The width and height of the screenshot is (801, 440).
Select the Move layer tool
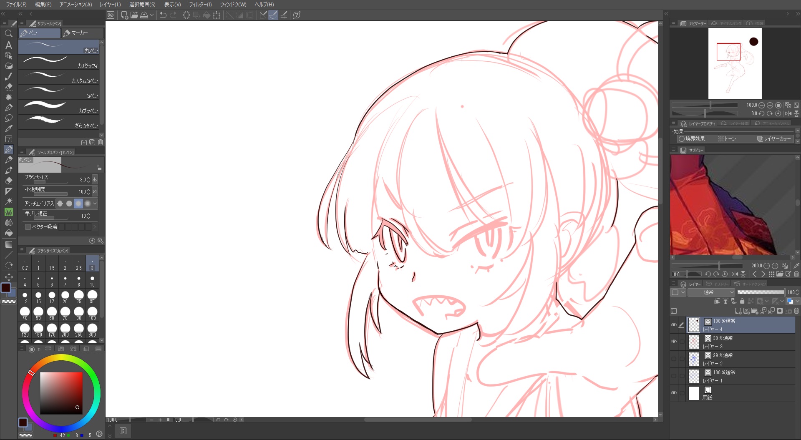coord(8,277)
